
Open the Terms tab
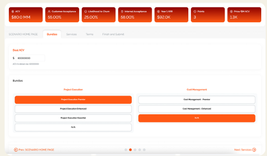click(x=89, y=34)
